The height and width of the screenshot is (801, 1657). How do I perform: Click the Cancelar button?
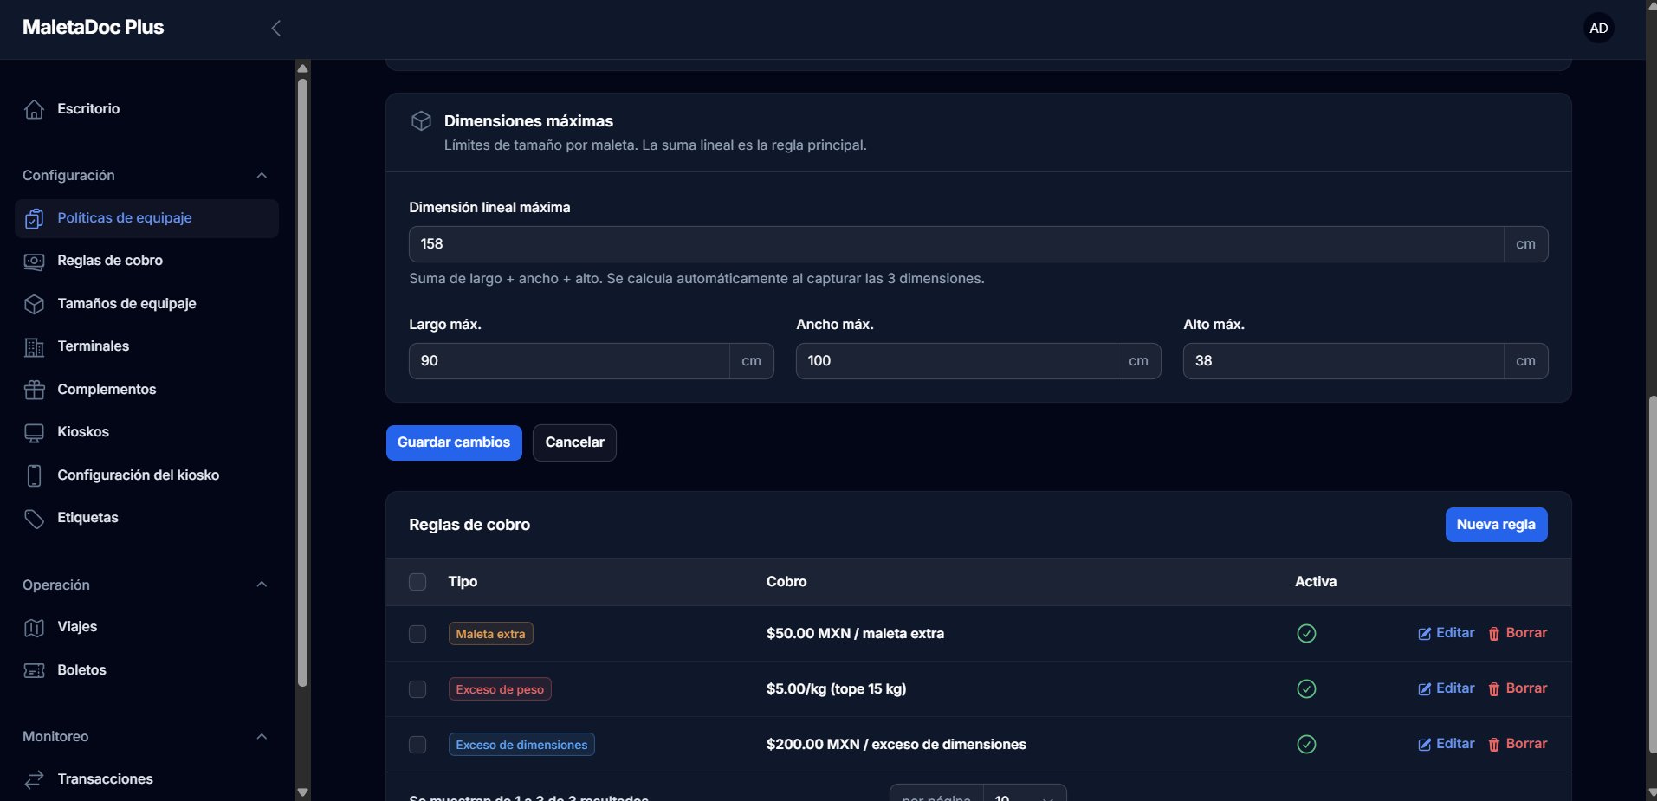pyautogui.click(x=574, y=442)
